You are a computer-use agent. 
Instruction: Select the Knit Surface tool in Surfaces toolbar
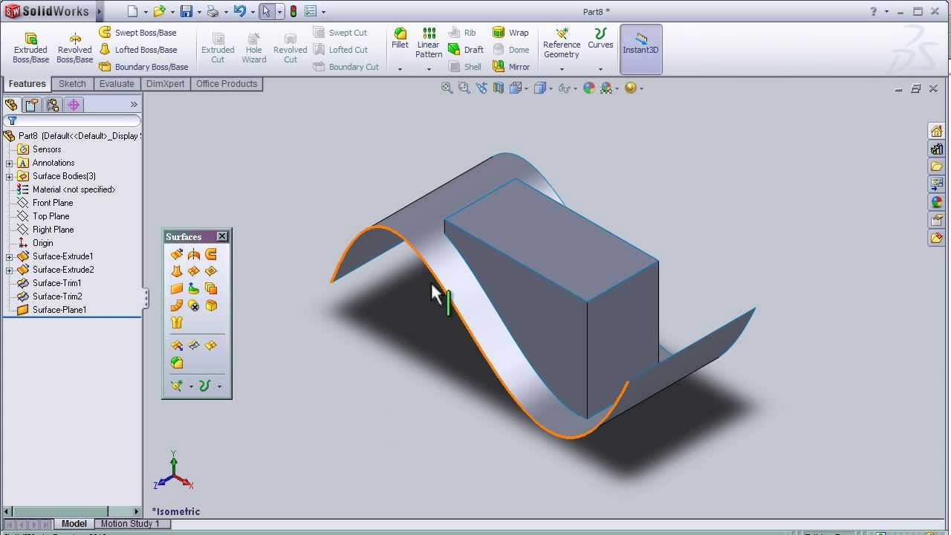point(177,322)
